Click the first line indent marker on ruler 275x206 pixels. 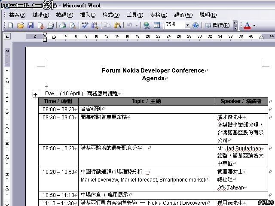[45, 34]
